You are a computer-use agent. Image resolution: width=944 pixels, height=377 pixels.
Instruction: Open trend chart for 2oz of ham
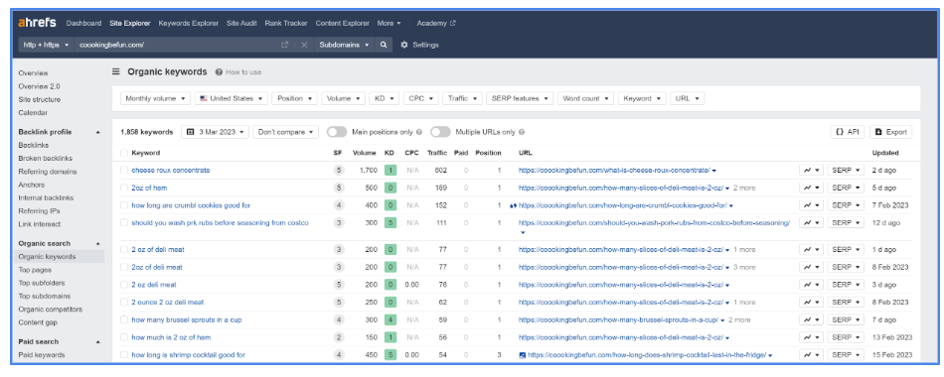(x=811, y=188)
